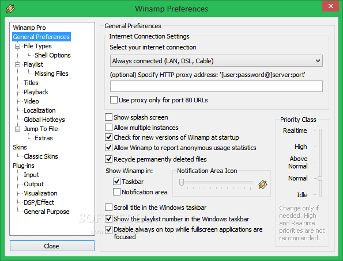Select Plug-ins category

pyautogui.click(x=24, y=166)
